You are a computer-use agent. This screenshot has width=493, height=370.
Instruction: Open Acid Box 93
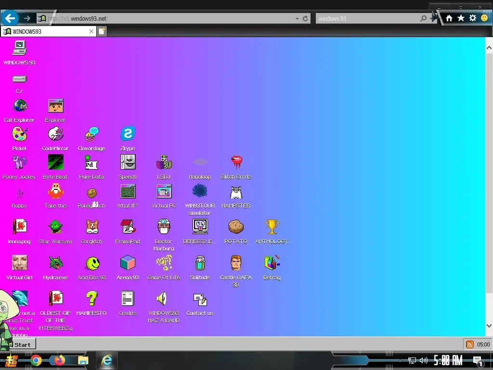(x=93, y=264)
